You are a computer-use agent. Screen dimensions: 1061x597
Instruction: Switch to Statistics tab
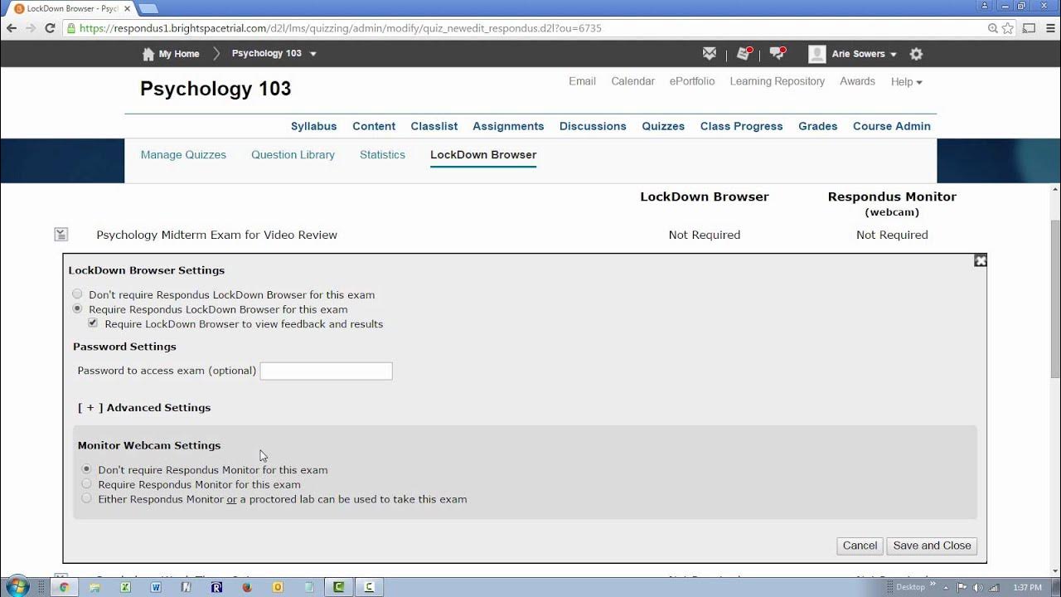point(382,154)
